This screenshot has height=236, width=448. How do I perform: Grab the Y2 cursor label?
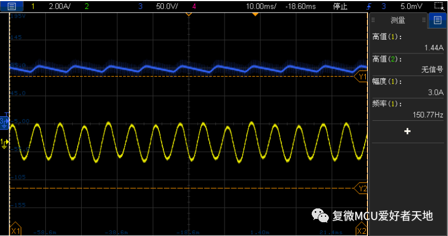click(362, 189)
